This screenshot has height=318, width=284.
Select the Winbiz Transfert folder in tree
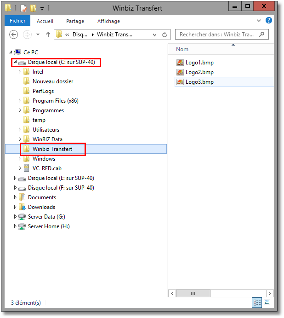[52, 149]
